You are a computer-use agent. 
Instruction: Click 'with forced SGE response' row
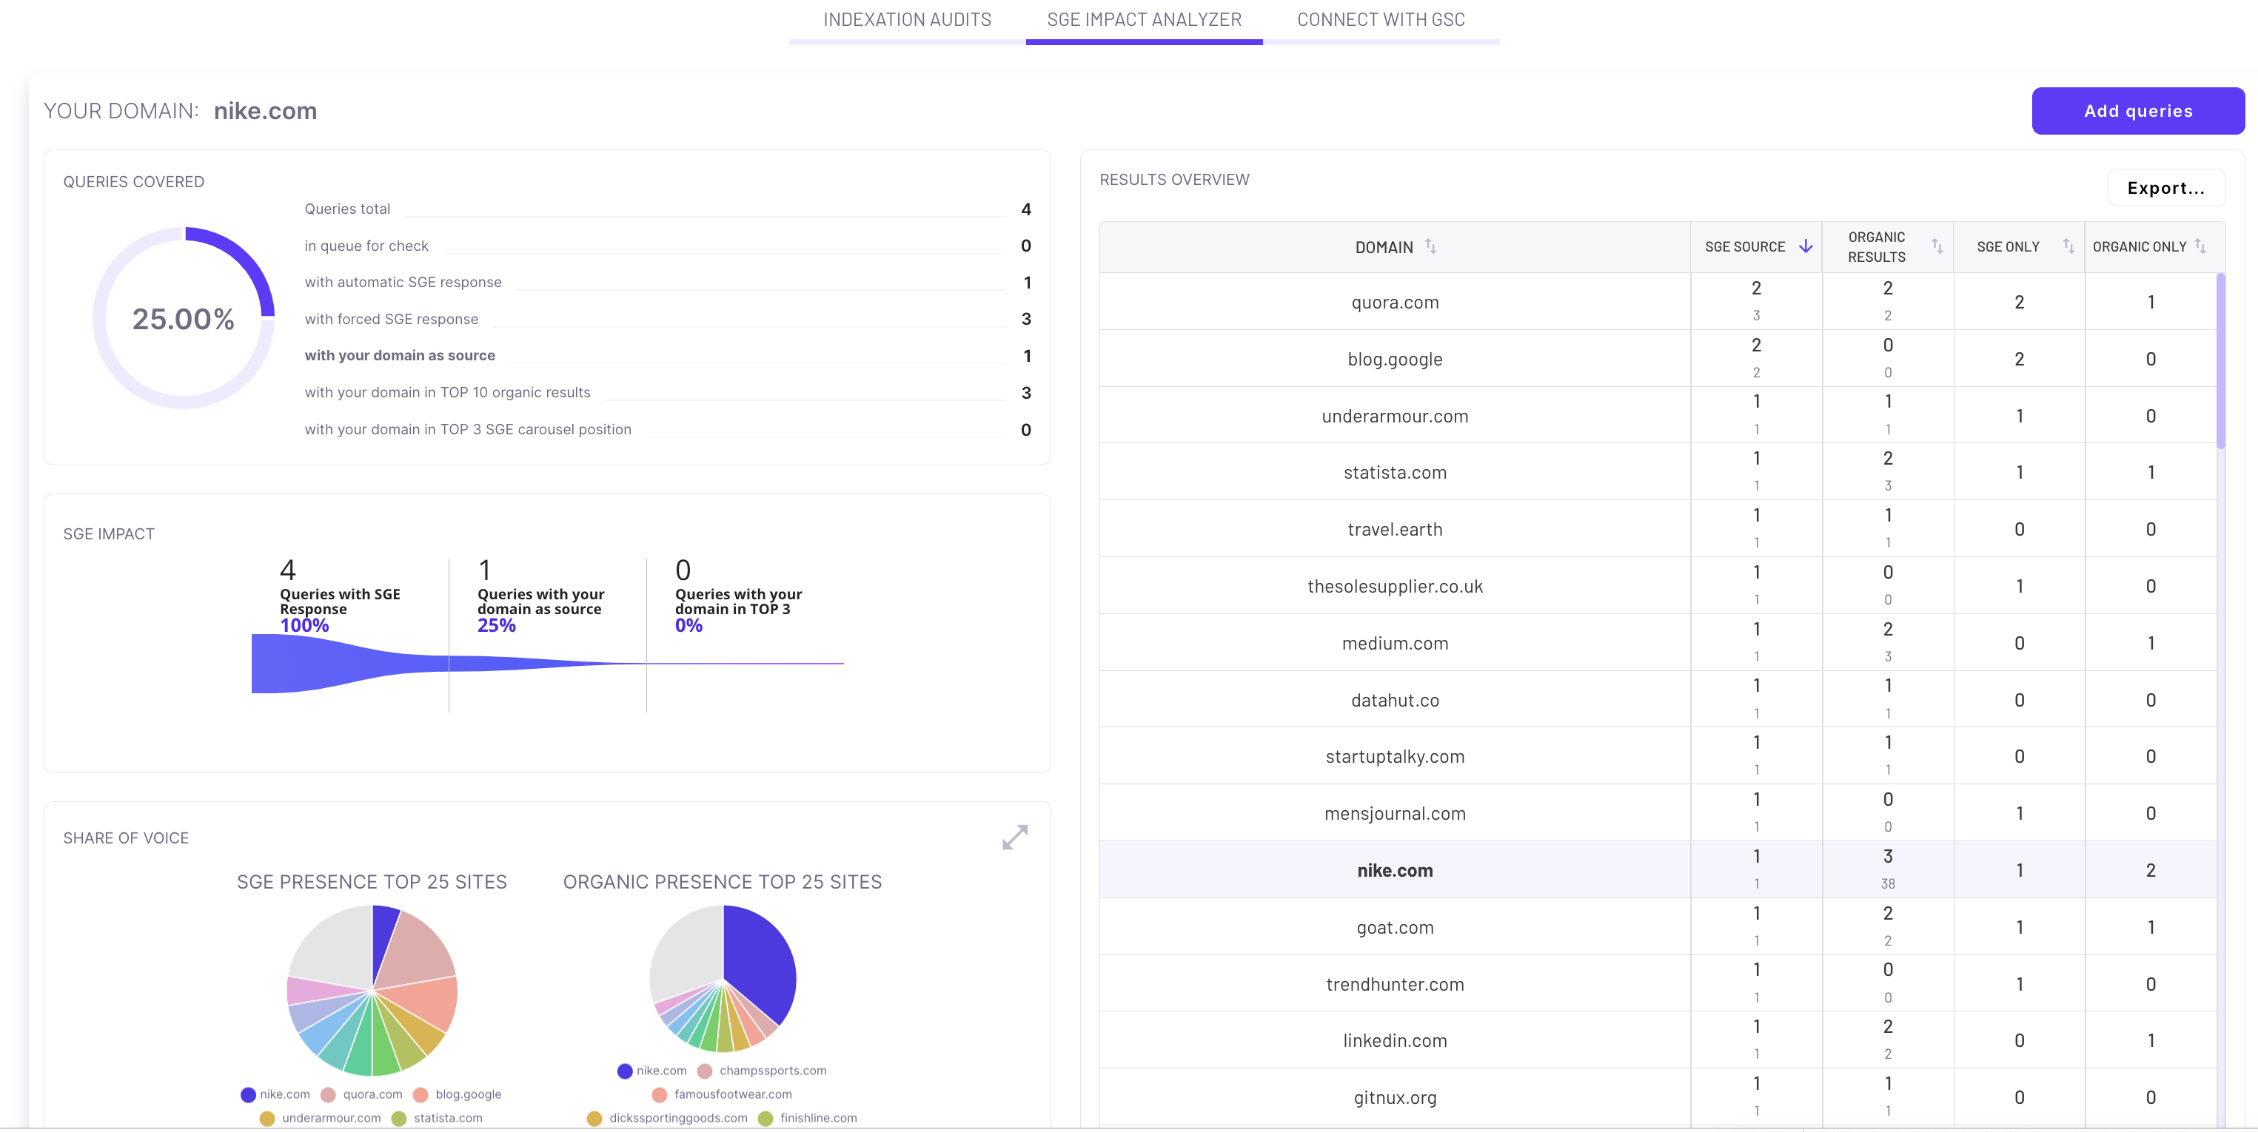tap(668, 319)
